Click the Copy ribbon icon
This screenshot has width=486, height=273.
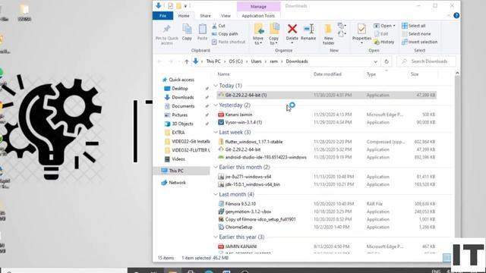pos(187,30)
